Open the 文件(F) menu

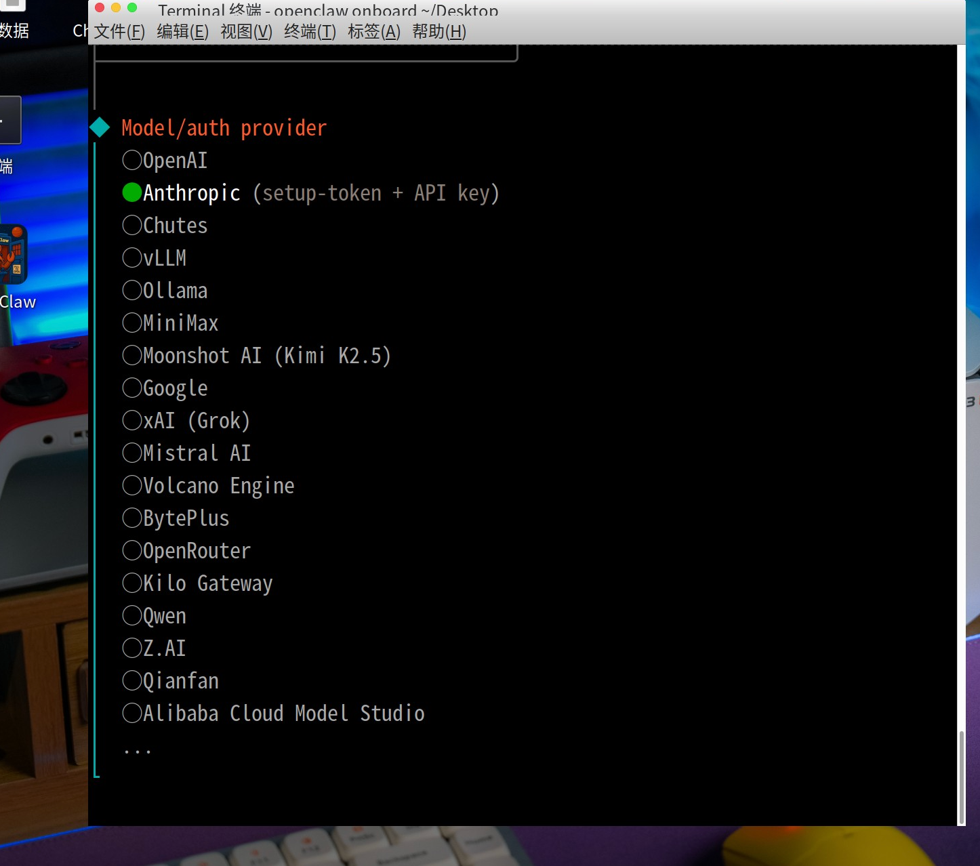119,32
